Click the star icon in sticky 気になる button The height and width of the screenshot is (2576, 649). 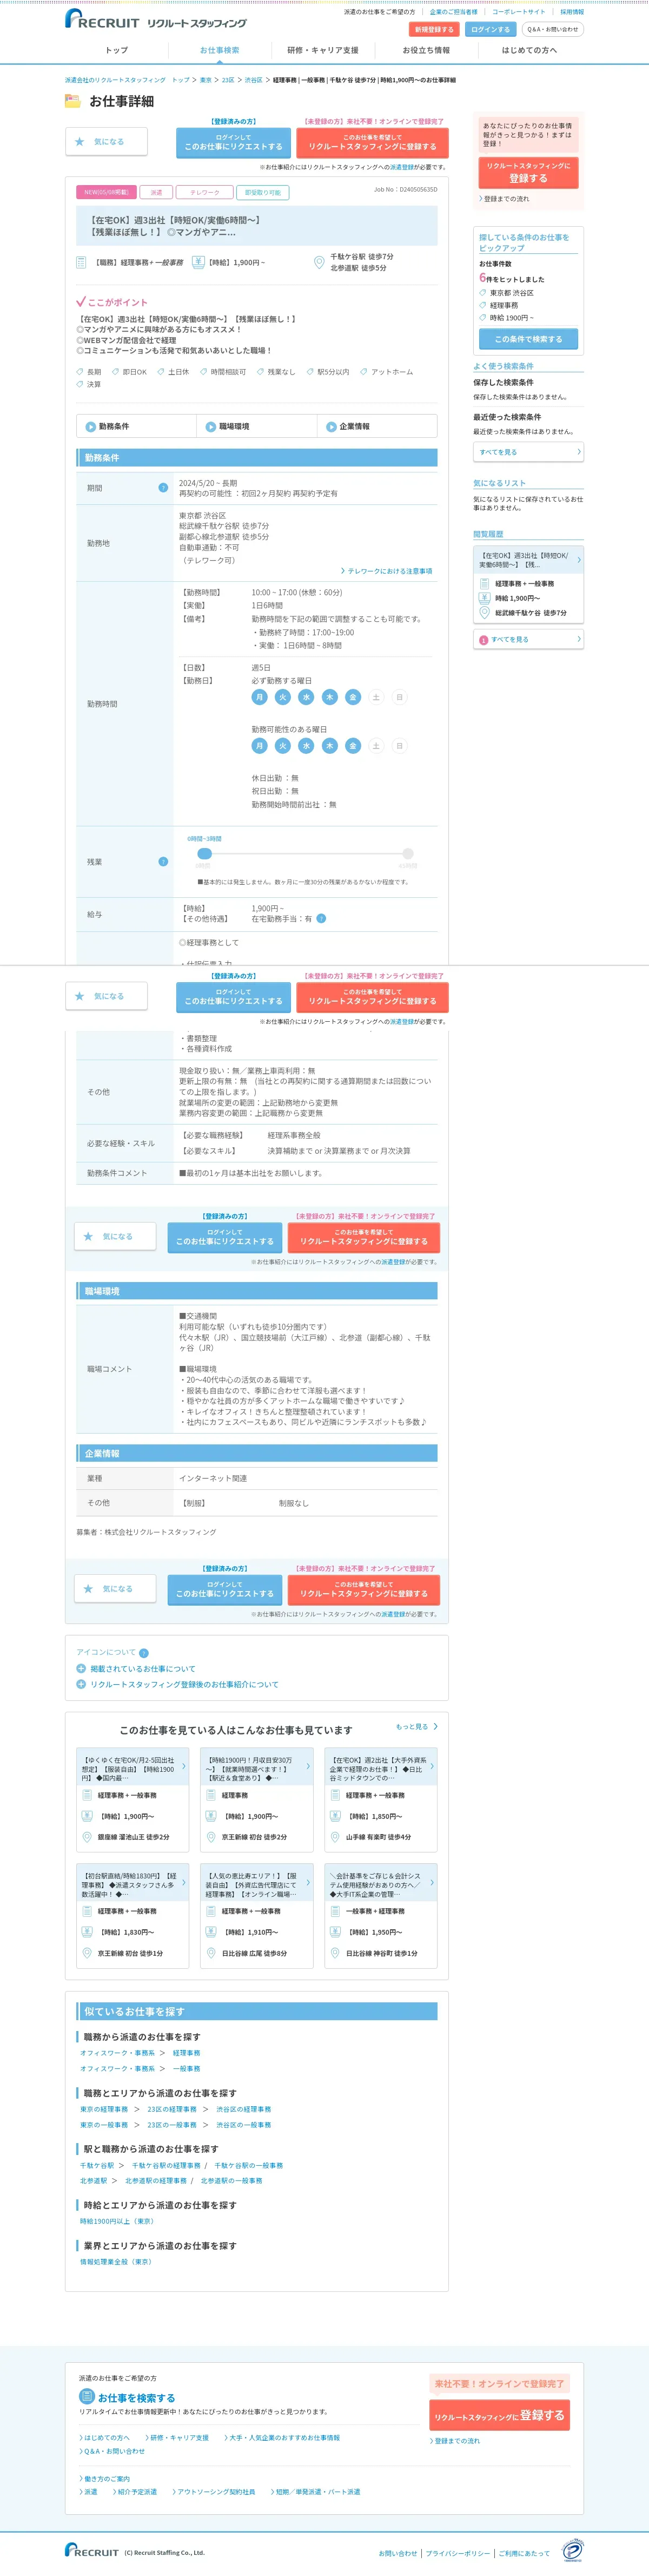[80, 996]
